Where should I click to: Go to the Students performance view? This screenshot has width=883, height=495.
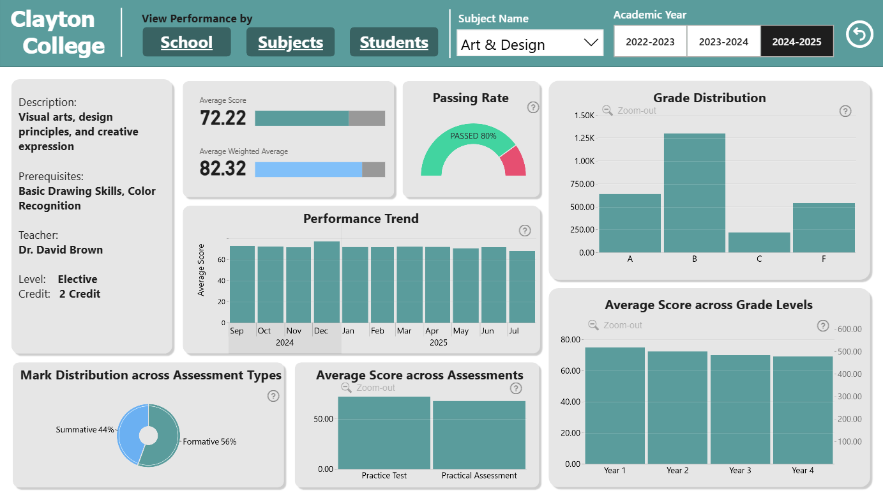[394, 42]
